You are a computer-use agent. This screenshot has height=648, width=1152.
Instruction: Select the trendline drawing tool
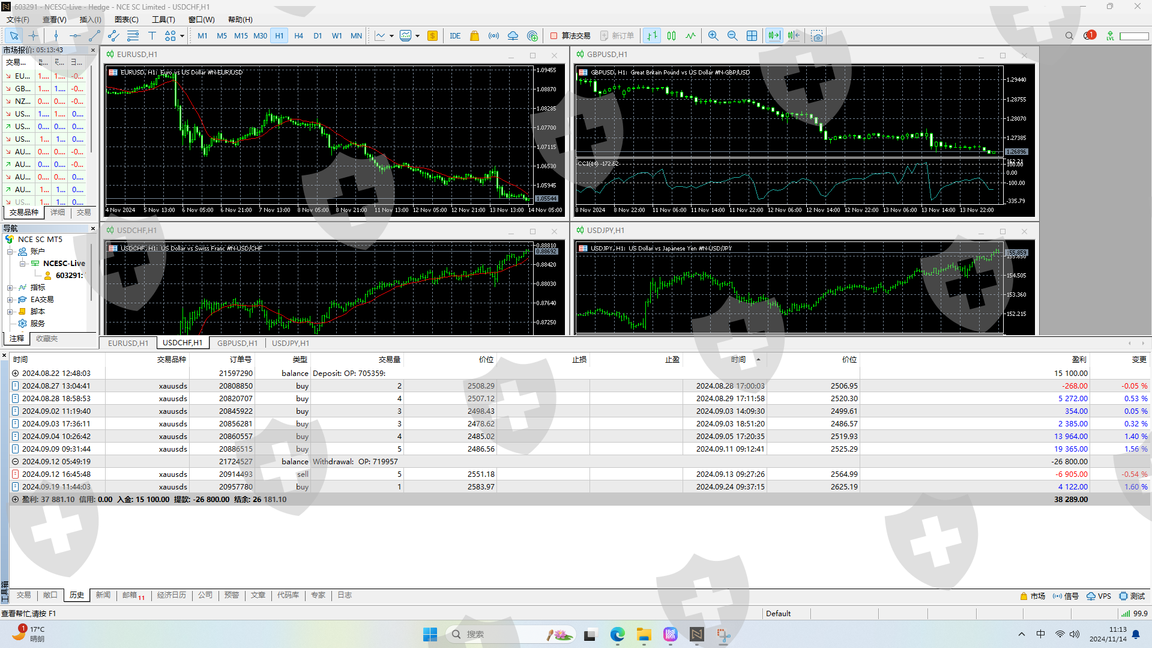pyautogui.click(x=94, y=36)
